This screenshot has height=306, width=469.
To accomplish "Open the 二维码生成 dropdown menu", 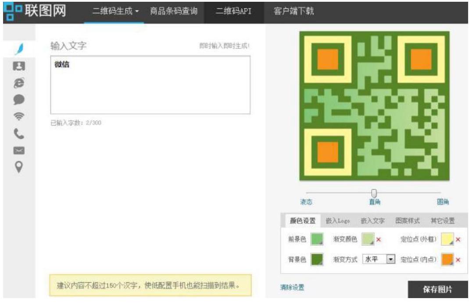I will 115,11.
